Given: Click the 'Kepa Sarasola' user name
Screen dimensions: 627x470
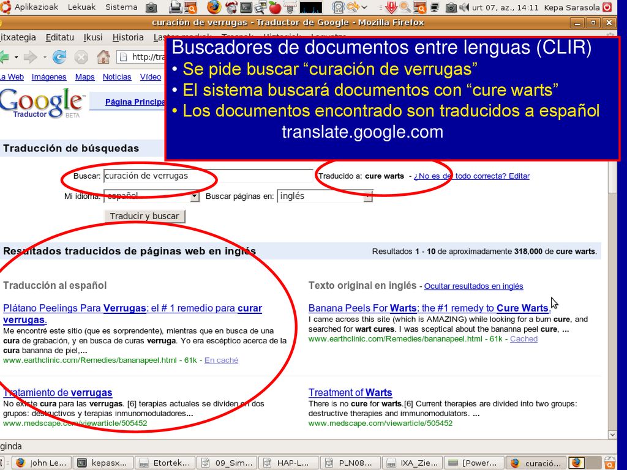Looking at the screenshot, I should point(573,7).
